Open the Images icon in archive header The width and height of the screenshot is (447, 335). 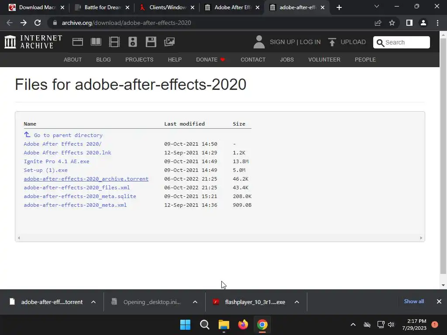point(169,42)
